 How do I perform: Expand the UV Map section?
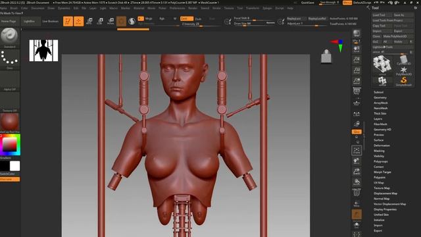[379, 183]
